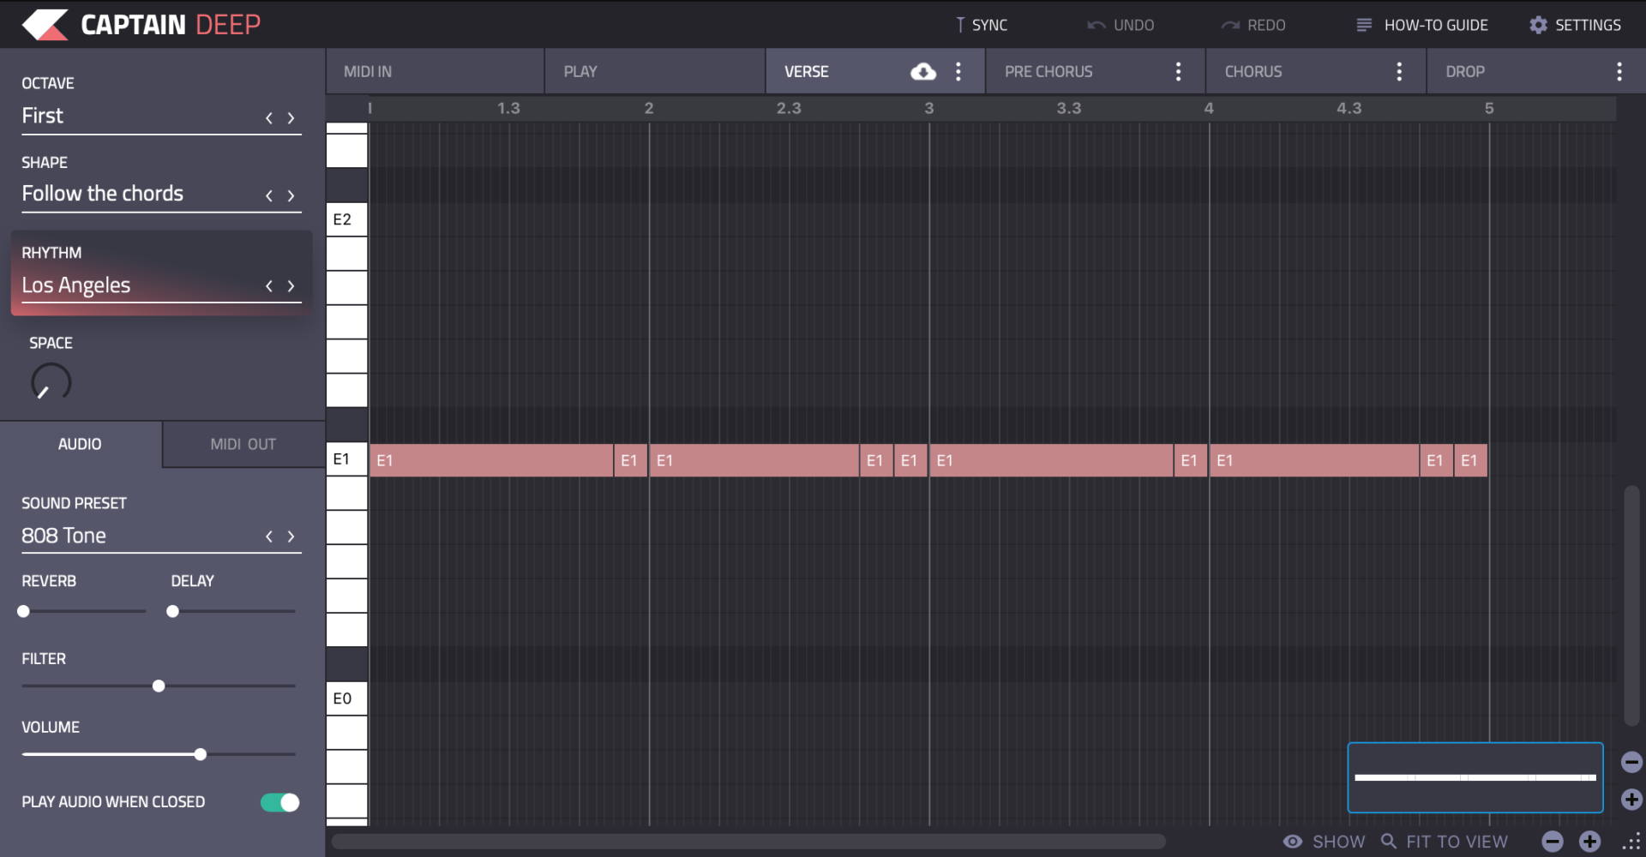This screenshot has height=857, width=1646.
Task: Disable Play Audio When Closed
Action: [279, 802]
